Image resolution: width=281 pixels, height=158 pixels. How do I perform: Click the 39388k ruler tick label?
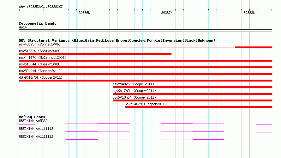click(249, 13)
